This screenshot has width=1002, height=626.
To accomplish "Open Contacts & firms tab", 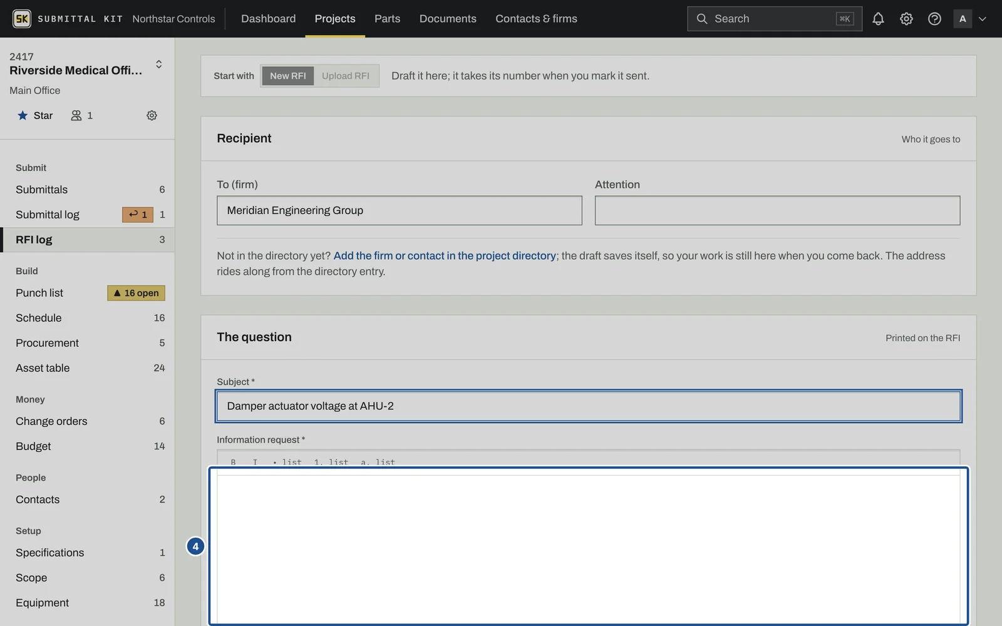I will (x=537, y=19).
